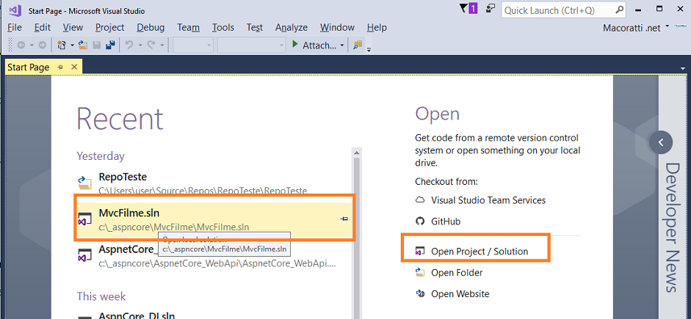The height and width of the screenshot is (319, 691).
Task: Click the GitHub checkout link
Action: tap(446, 221)
